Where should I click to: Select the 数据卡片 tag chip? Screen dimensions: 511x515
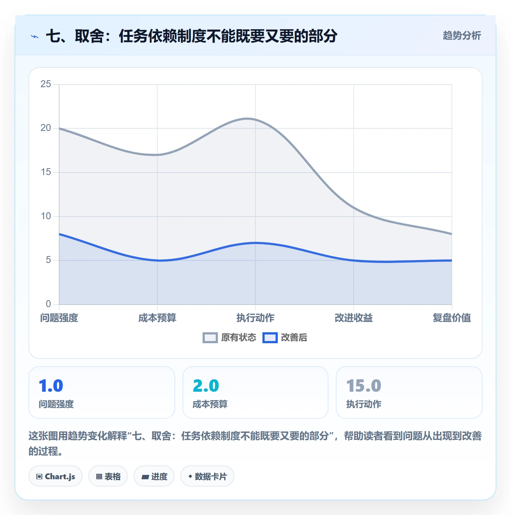[207, 476]
